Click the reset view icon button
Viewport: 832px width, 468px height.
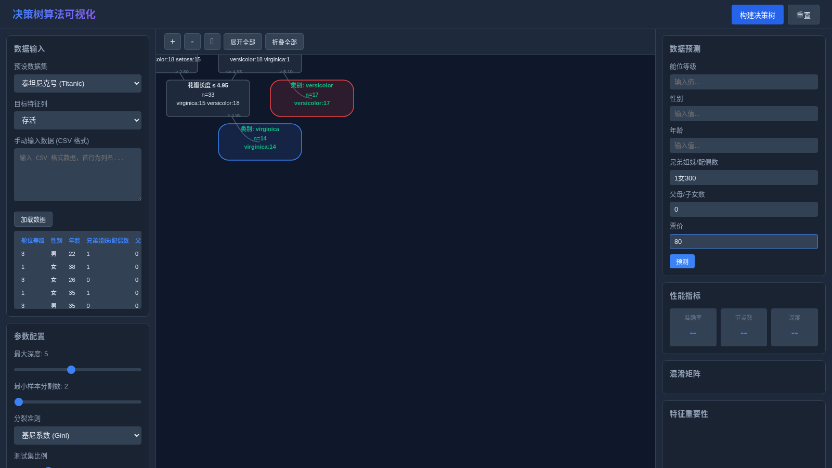pyautogui.click(x=212, y=42)
